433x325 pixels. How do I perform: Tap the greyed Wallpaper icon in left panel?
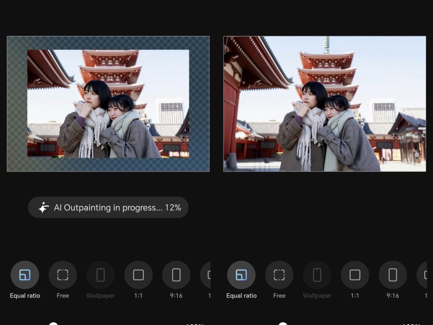[100, 275]
